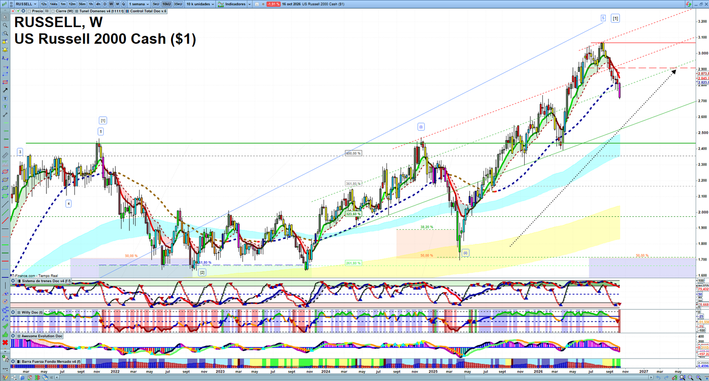
Task: Toggle the Precio checkbox
Action: pyautogui.click(x=29, y=11)
